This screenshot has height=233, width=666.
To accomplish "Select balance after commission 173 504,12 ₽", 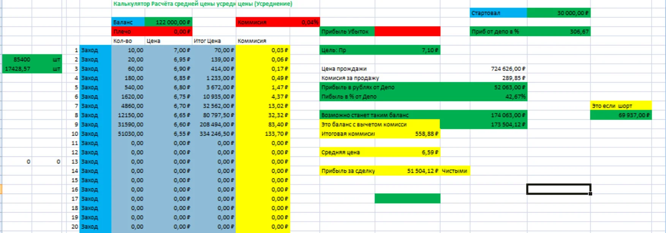I will (x=498, y=125).
